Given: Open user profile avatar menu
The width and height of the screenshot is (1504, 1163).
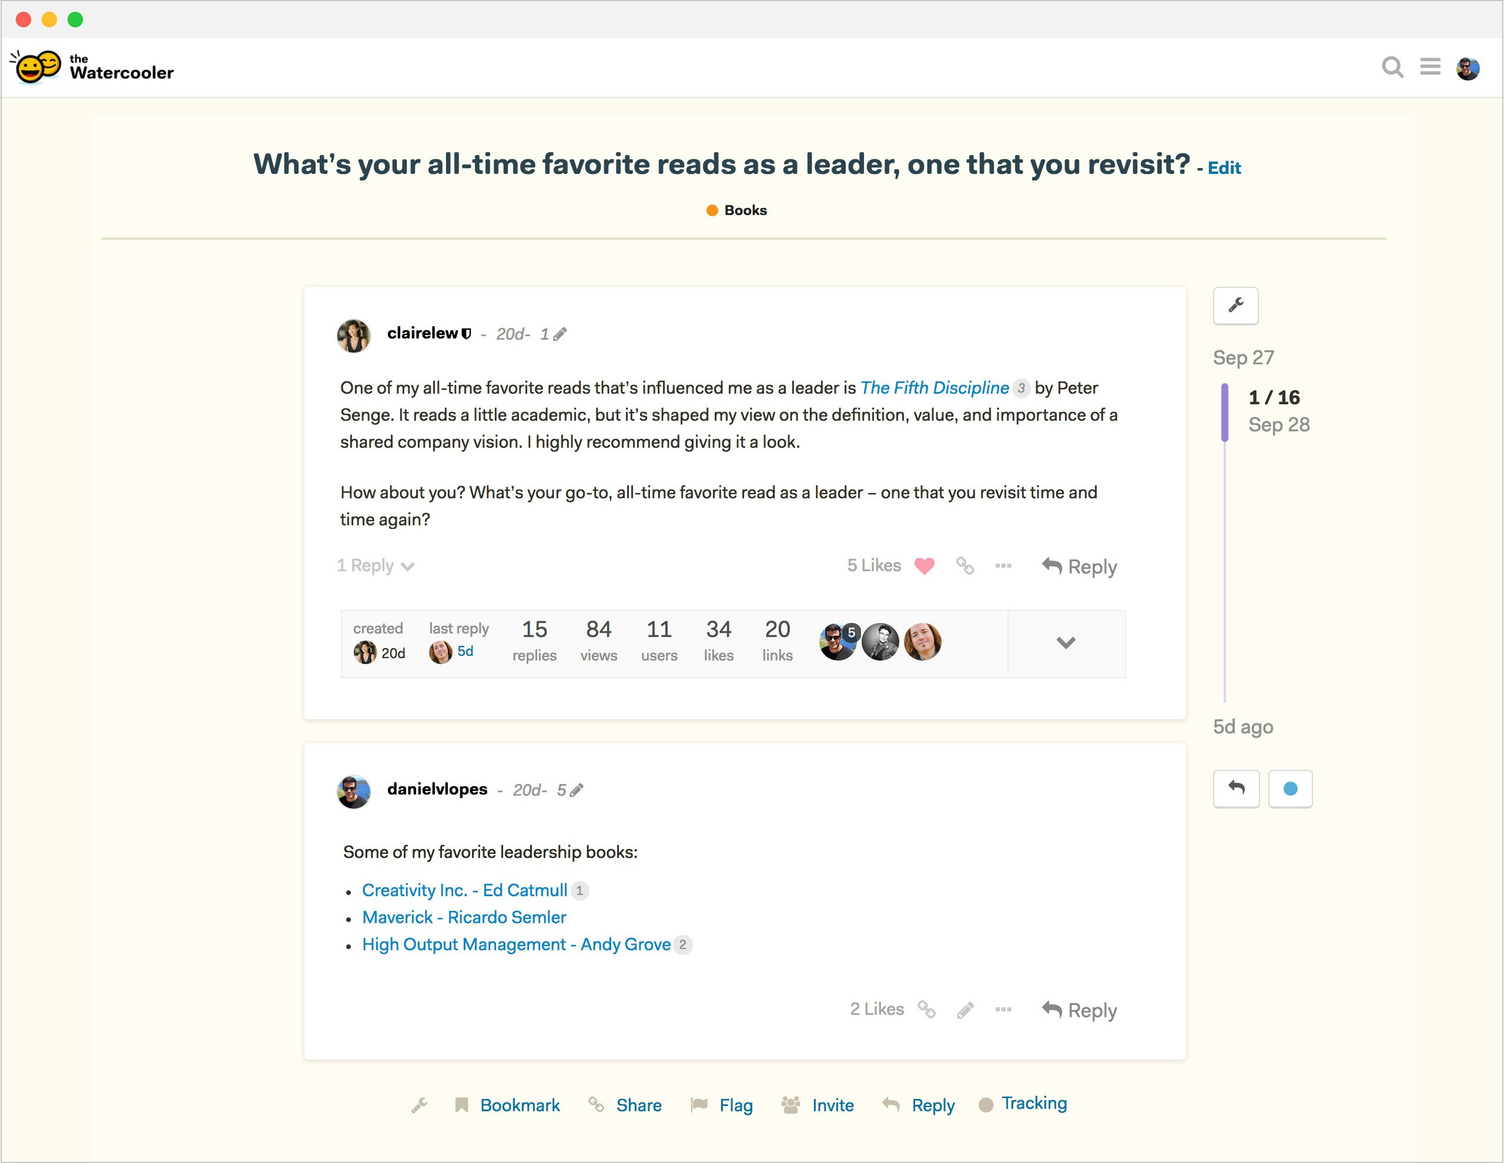Looking at the screenshot, I should 1468,68.
